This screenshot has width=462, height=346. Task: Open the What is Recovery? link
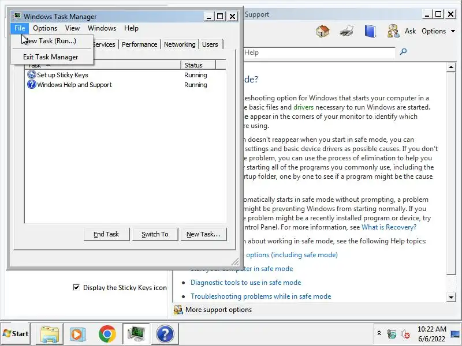[x=389, y=227]
